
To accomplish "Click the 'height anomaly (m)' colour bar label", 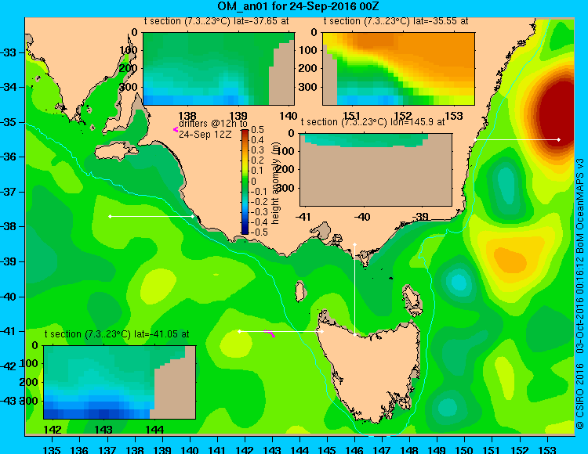I will click(276, 182).
